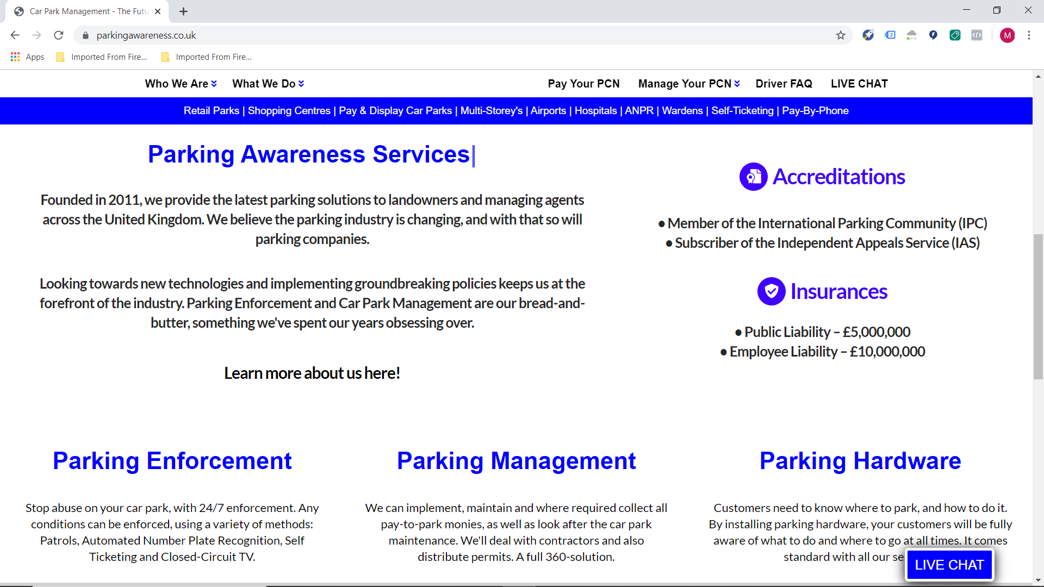This screenshot has height=587, width=1044.
Task: Click the blue services banner text
Action: pos(516,111)
